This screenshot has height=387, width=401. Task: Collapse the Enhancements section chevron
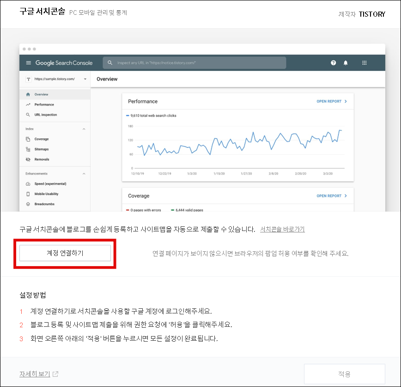click(x=84, y=174)
